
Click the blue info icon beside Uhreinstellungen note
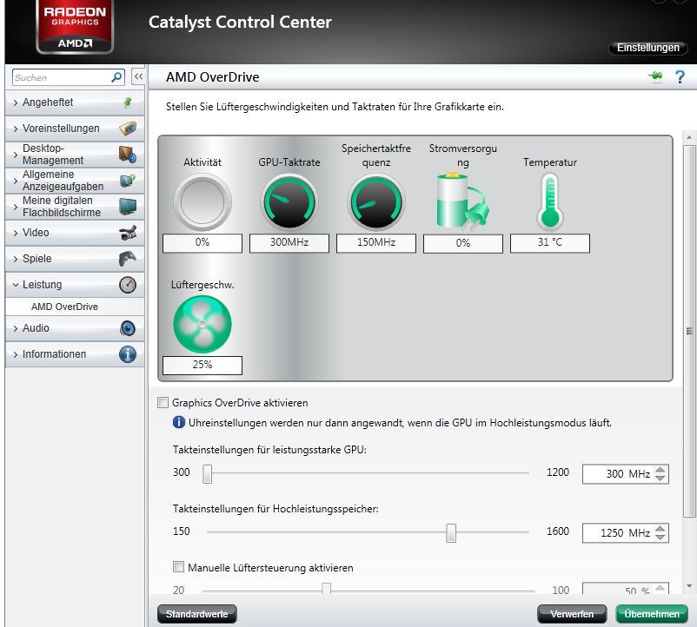[179, 422]
